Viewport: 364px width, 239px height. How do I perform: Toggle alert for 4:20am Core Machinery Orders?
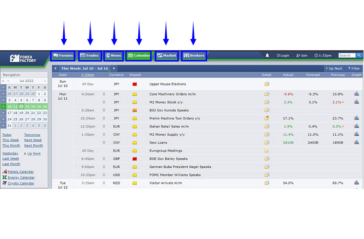(x=104, y=94)
